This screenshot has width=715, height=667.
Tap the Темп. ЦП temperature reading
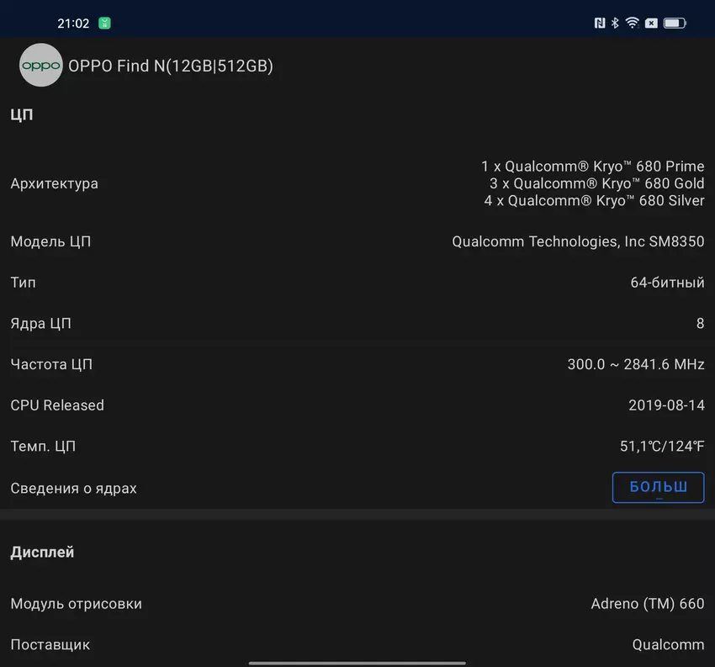pos(661,446)
